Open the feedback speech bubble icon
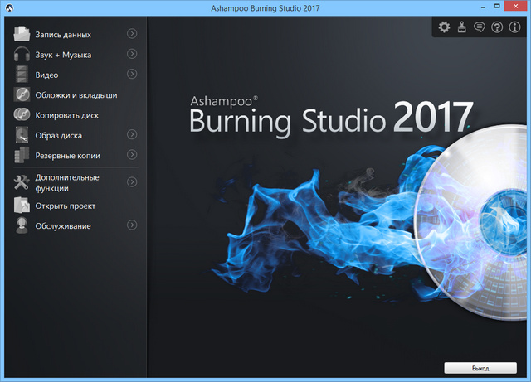 coord(480,27)
